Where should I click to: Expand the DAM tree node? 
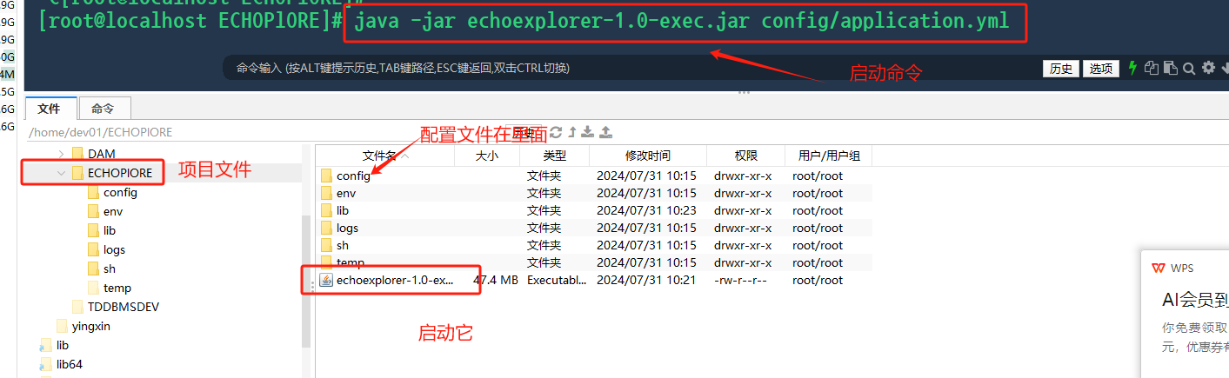coord(61,154)
